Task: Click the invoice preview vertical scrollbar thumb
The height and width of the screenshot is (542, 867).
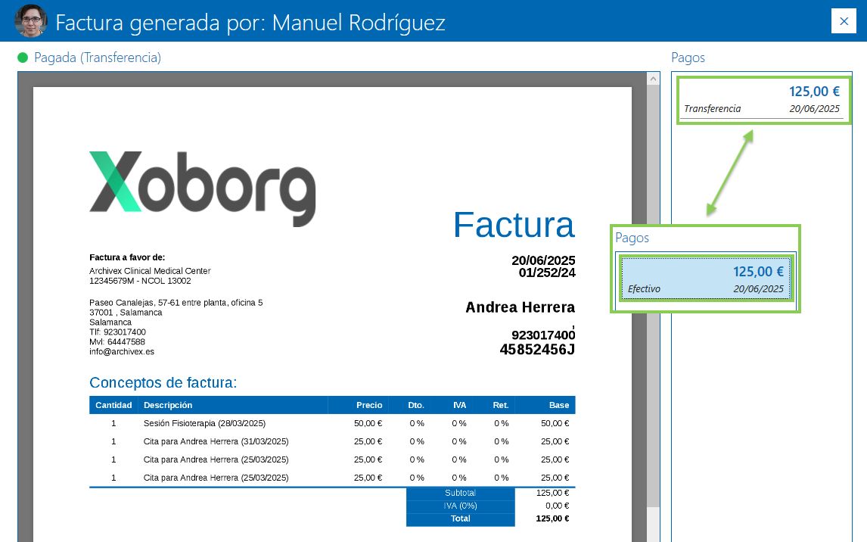Action: tap(653, 296)
